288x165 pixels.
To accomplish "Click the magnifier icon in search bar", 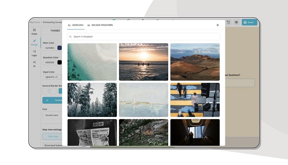I will (70, 37).
